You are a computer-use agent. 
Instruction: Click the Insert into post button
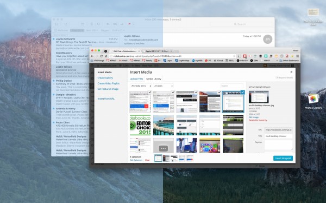[x=283, y=158]
